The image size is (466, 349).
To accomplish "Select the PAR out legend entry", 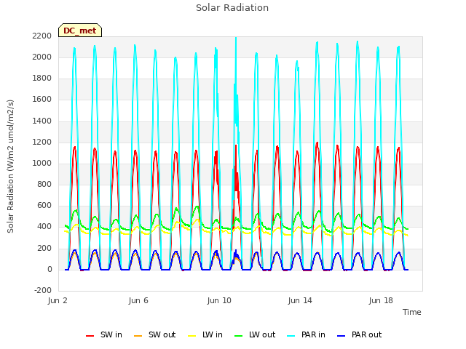I will pos(360,334).
